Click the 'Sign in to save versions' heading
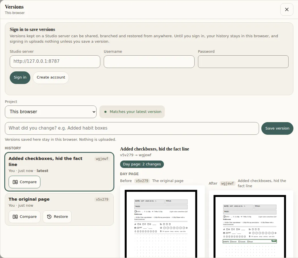Image resolution: width=298 pixels, height=258 pixels. [32, 30]
